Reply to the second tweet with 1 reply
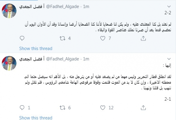Image resolution: width=176 pixels, height=120 pixels. [22, 108]
